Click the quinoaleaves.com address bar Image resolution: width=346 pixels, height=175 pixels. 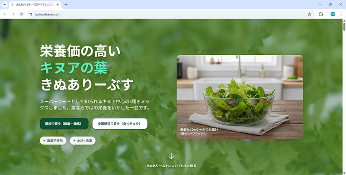171,14
